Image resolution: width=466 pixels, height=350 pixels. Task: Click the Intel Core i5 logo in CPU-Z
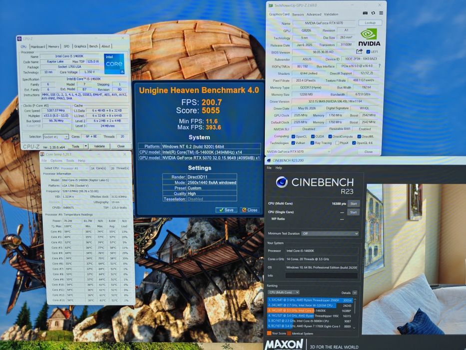coord(114,63)
